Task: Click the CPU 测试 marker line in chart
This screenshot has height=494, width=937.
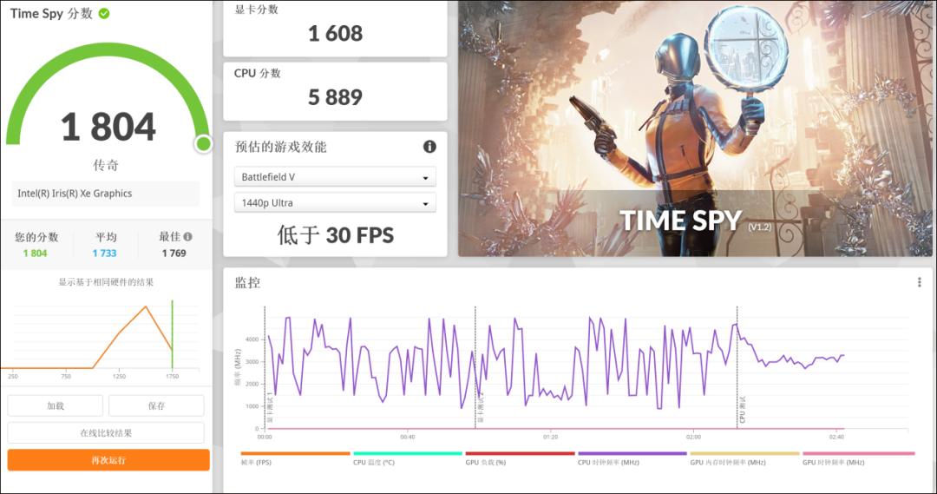Action: [x=737, y=367]
